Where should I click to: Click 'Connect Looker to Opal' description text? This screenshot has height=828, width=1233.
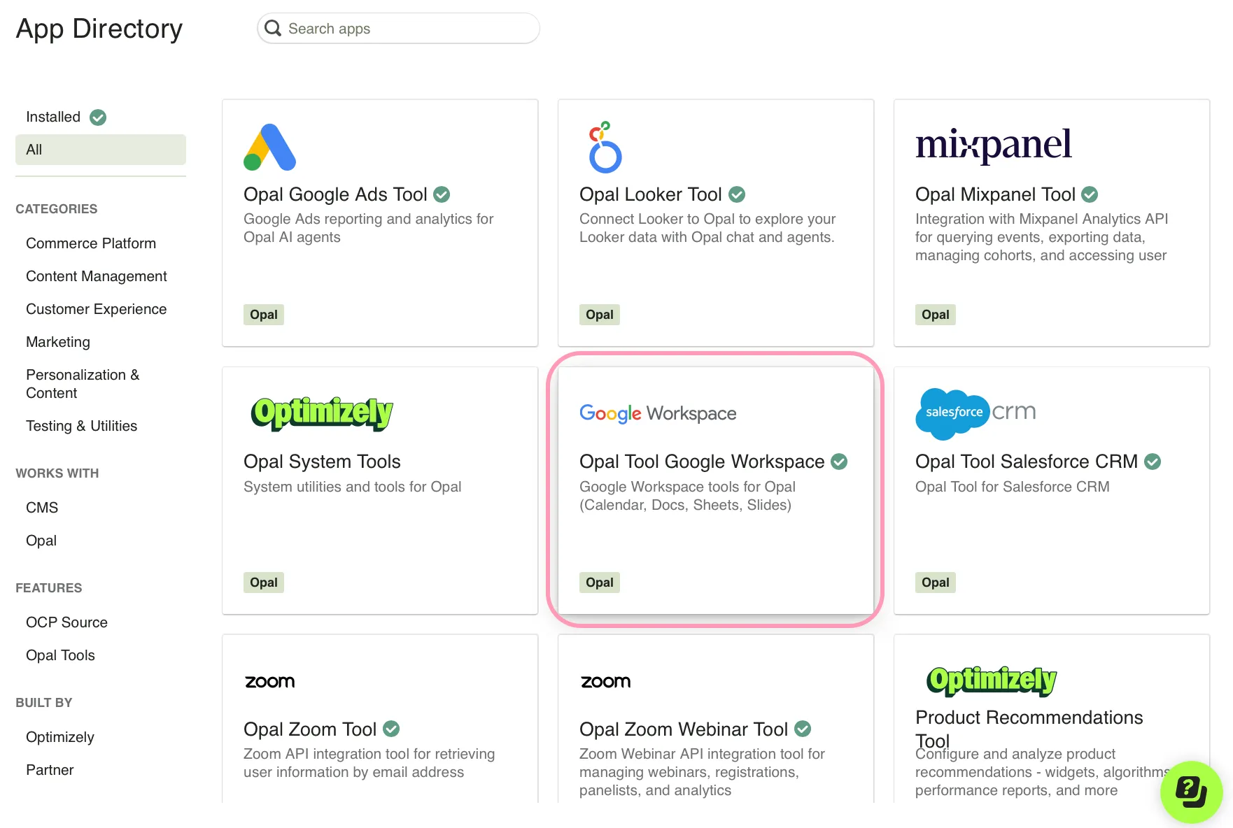707,228
